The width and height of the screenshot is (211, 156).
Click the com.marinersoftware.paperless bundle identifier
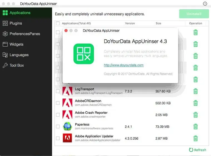94,128
